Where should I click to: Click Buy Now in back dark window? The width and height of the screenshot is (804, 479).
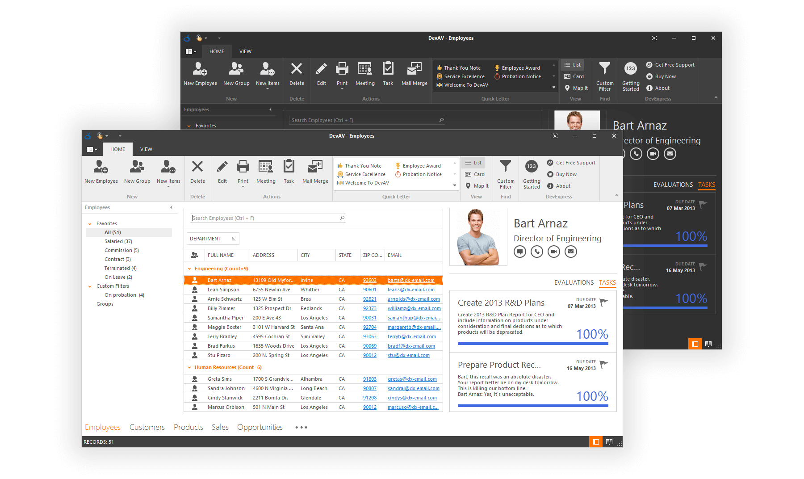[x=661, y=76]
